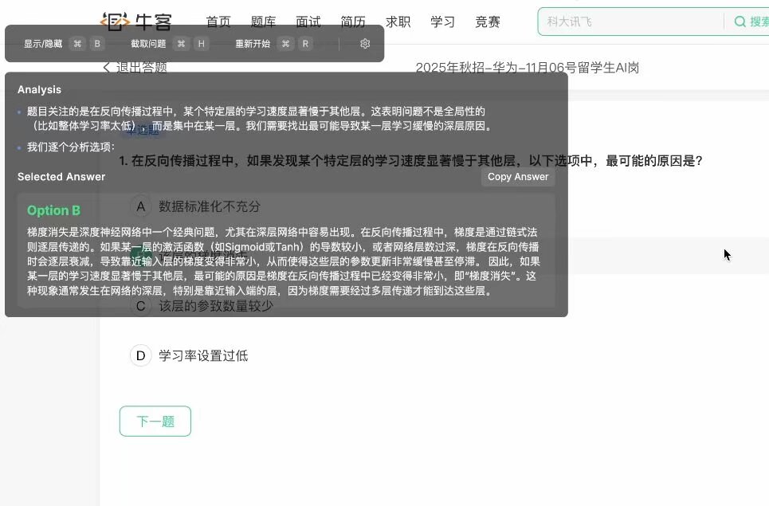769x506 pixels.
Task: Click the B key badge beside 显示/隐藏
Action: click(x=97, y=44)
